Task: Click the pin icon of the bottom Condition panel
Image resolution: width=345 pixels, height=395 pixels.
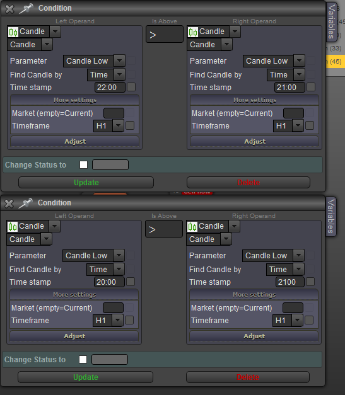Action: click(26, 203)
